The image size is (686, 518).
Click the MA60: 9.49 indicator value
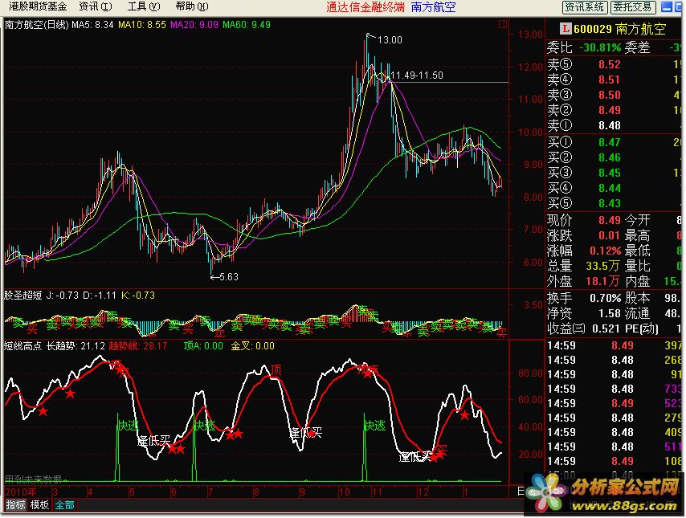[247, 25]
